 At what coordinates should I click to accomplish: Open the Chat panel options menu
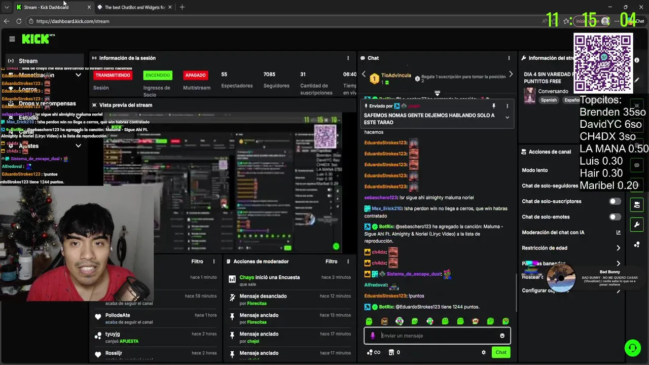point(509,58)
